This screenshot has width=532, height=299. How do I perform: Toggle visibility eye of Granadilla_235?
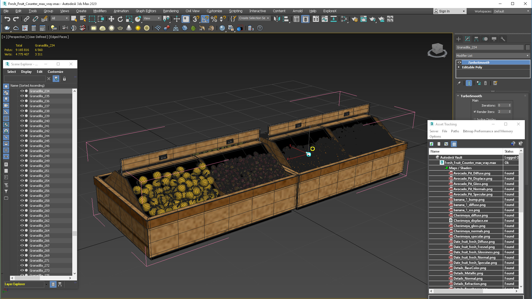coord(22,96)
